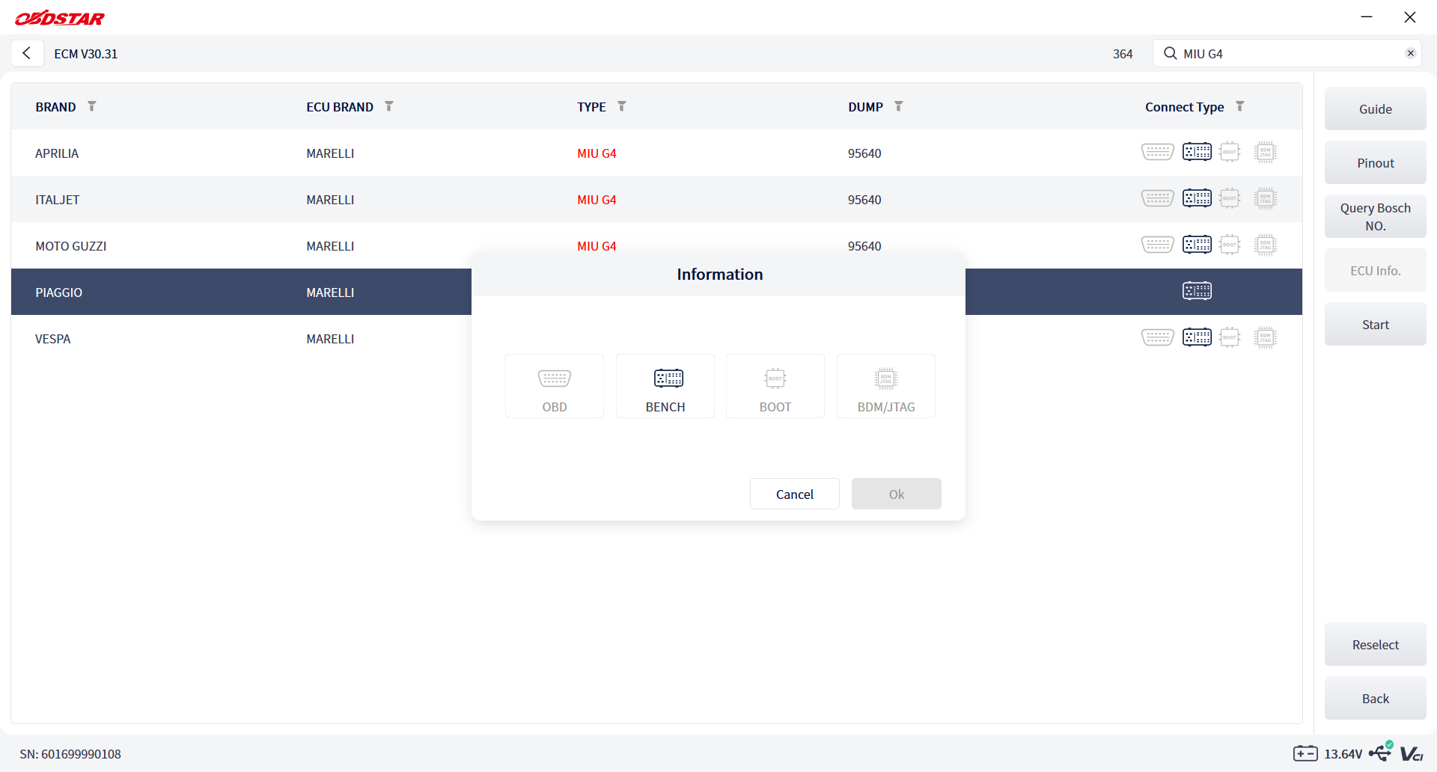Viewport: 1437px width, 772px height.
Task: Click the 364 result count
Action: tap(1123, 54)
